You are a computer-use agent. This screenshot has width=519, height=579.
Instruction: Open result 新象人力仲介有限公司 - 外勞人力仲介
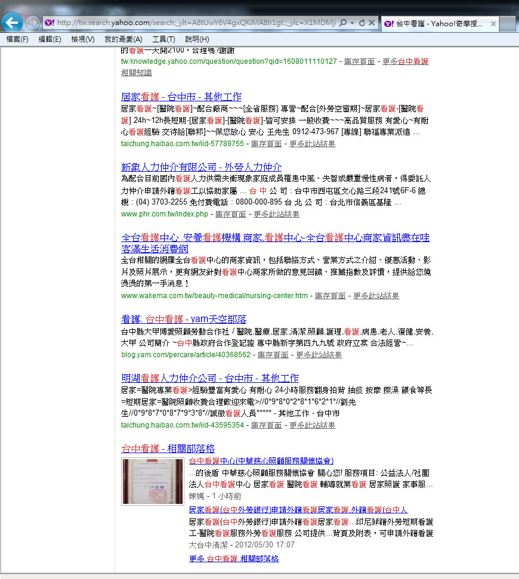click(x=201, y=167)
